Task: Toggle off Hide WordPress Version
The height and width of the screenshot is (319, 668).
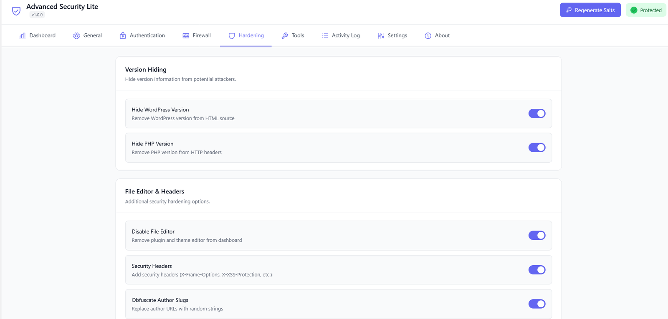Action: click(536, 113)
